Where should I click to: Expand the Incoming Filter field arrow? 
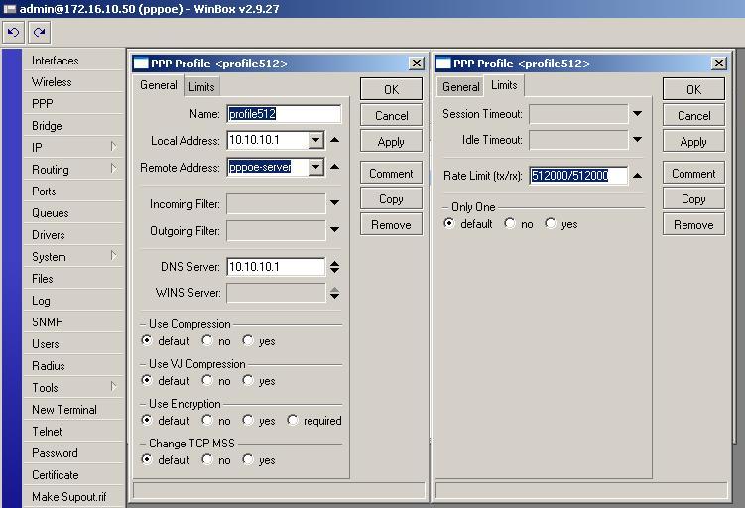coord(334,203)
